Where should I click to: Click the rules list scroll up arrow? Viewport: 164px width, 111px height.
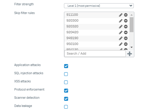pyautogui.click(x=131, y=15)
